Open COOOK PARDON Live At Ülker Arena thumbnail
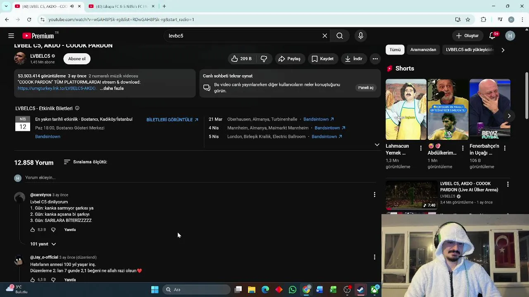Image resolution: width=529 pixels, height=297 pixels. pyautogui.click(x=412, y=196)
